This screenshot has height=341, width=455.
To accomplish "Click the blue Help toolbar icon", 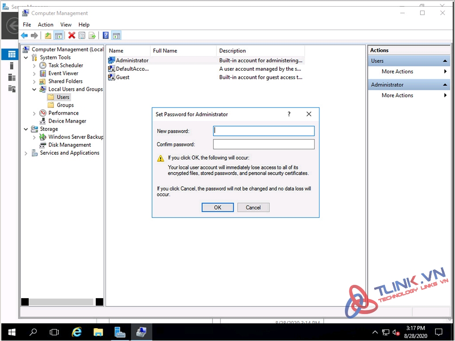I will pos(106,36).
